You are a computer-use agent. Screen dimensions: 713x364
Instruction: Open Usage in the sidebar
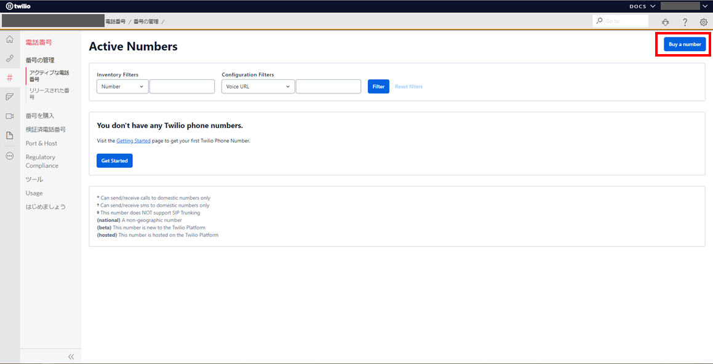[x=34, y=193]
